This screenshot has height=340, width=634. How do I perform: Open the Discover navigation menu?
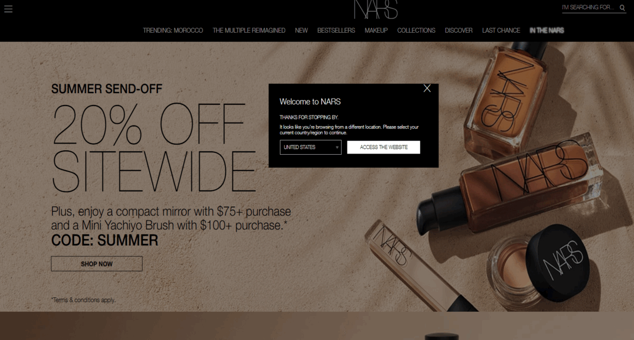pos(458,30)
